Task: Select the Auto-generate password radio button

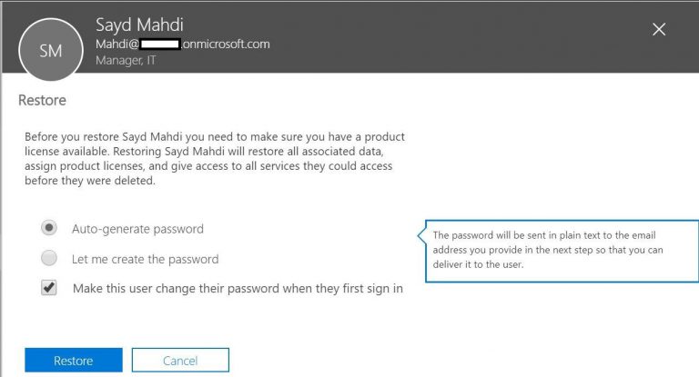Action: [49, 228]
